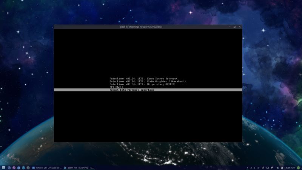Open the notifications bell tray icon
This screenshot has width=302, height=170.
tap(282, 168)
